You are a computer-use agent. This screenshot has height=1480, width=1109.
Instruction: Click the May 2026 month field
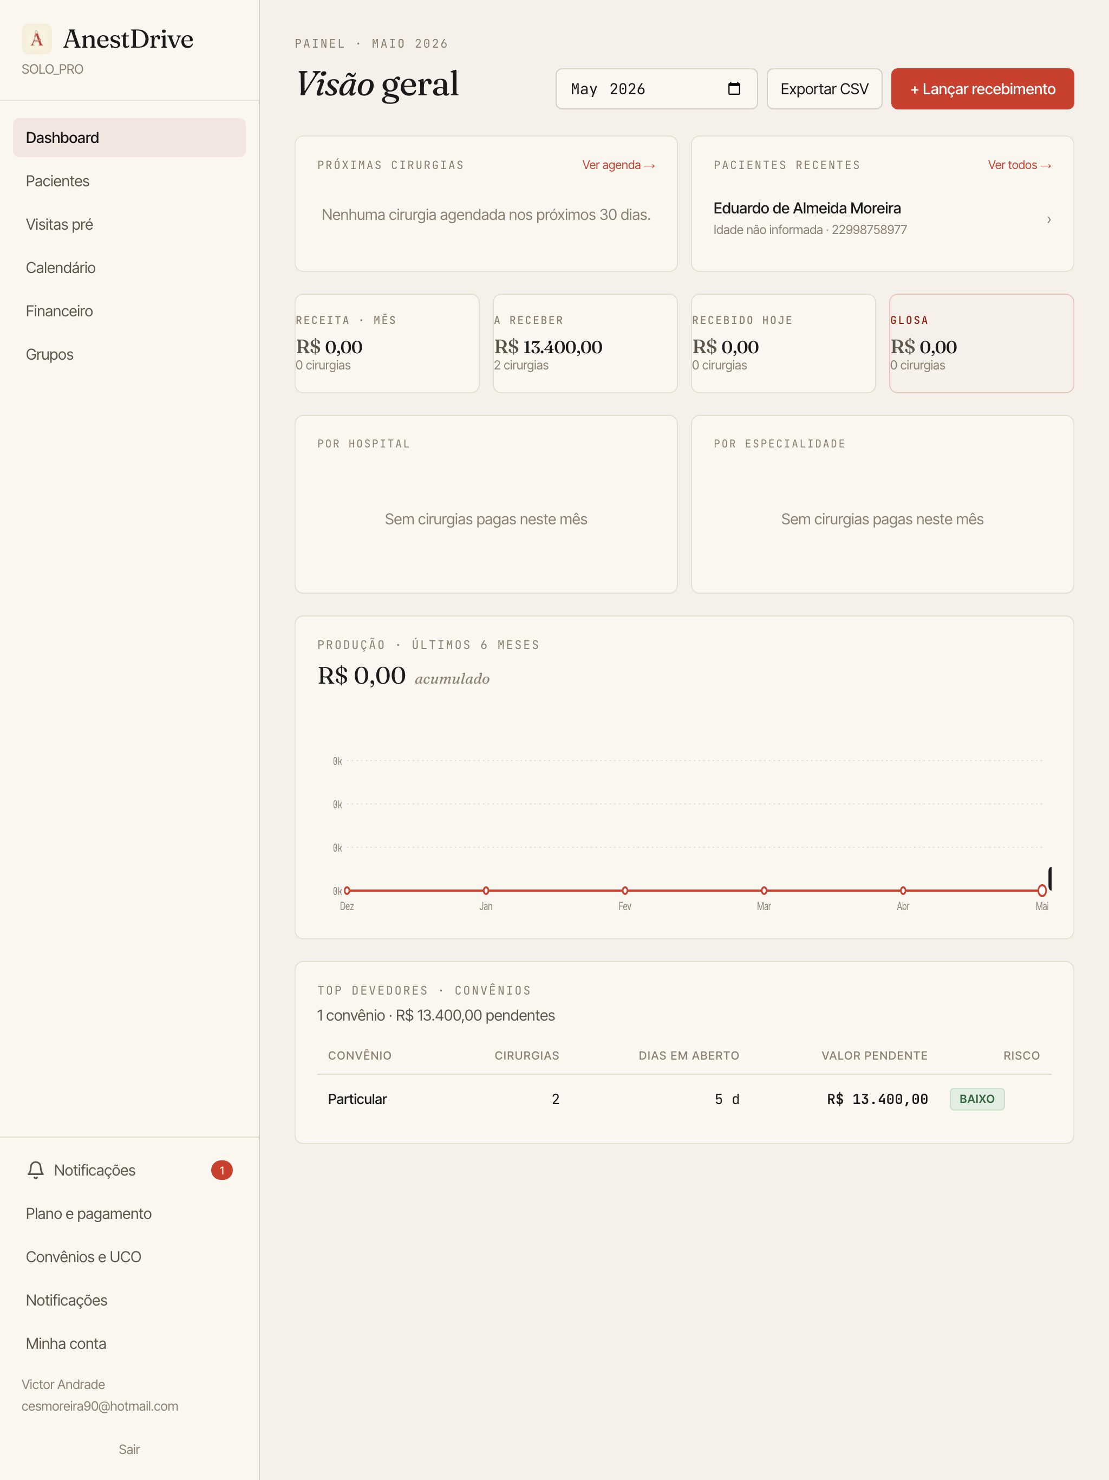656,89
